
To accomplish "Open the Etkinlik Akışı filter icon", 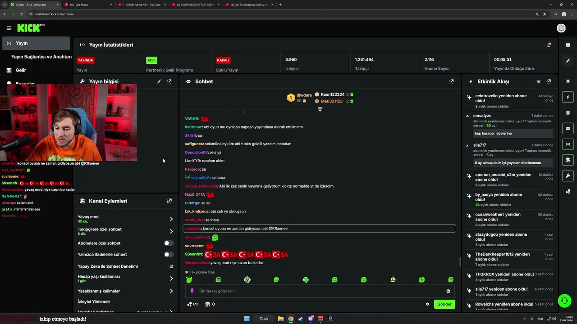I will pos(538,81).
